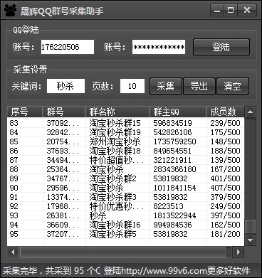Screen dimensions: 262x278
Task: Start collection with the 采集 button
Action: click(166, 86)
